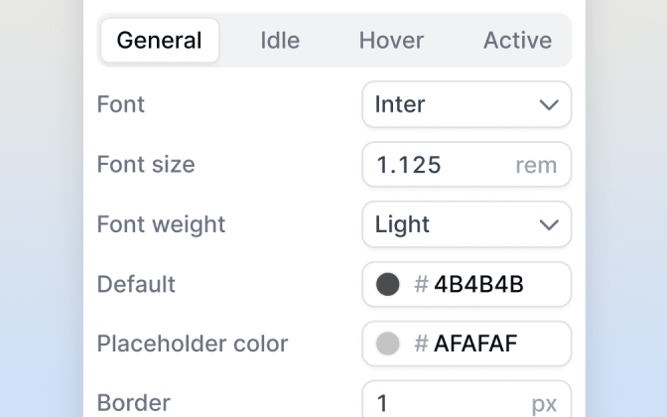667x417 pixels.
Task: Click the Font dropdown chevron arrow
Action: click(x=549, y=104)
